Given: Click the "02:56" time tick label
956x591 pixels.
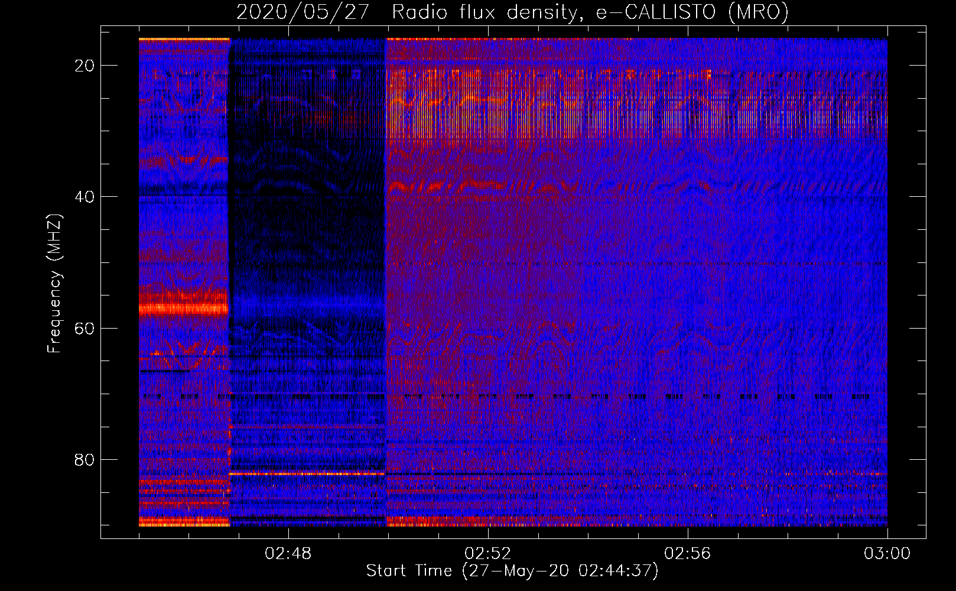Looking at the screenshot, I should (688, 554).
